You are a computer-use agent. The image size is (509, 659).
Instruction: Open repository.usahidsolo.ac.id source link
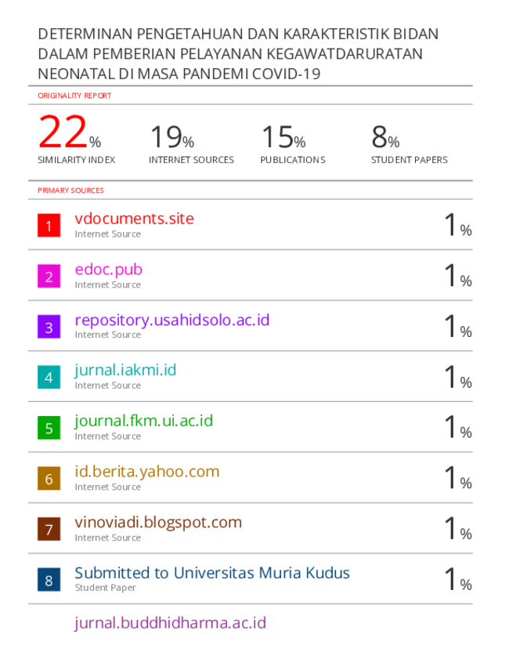tap(171, 320)
